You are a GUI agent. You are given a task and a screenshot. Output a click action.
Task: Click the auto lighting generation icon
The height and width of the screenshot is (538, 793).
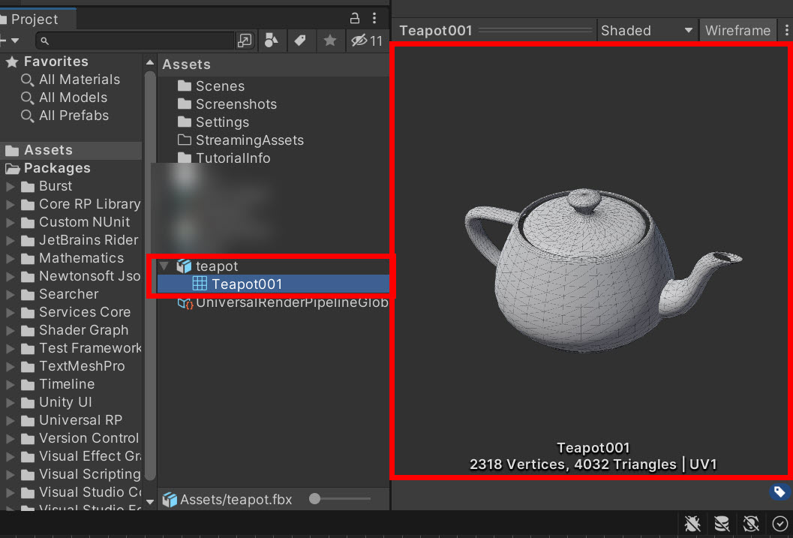coord(751,524)
